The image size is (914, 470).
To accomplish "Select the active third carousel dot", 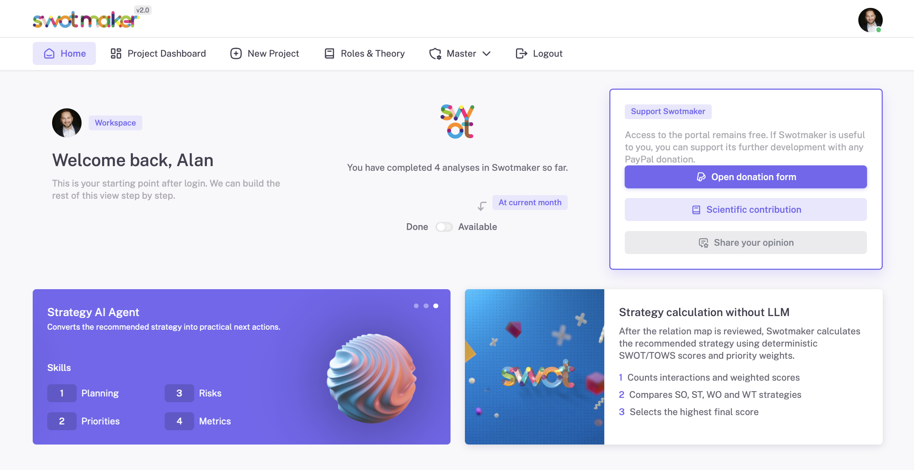I will [x=435, y=306].
